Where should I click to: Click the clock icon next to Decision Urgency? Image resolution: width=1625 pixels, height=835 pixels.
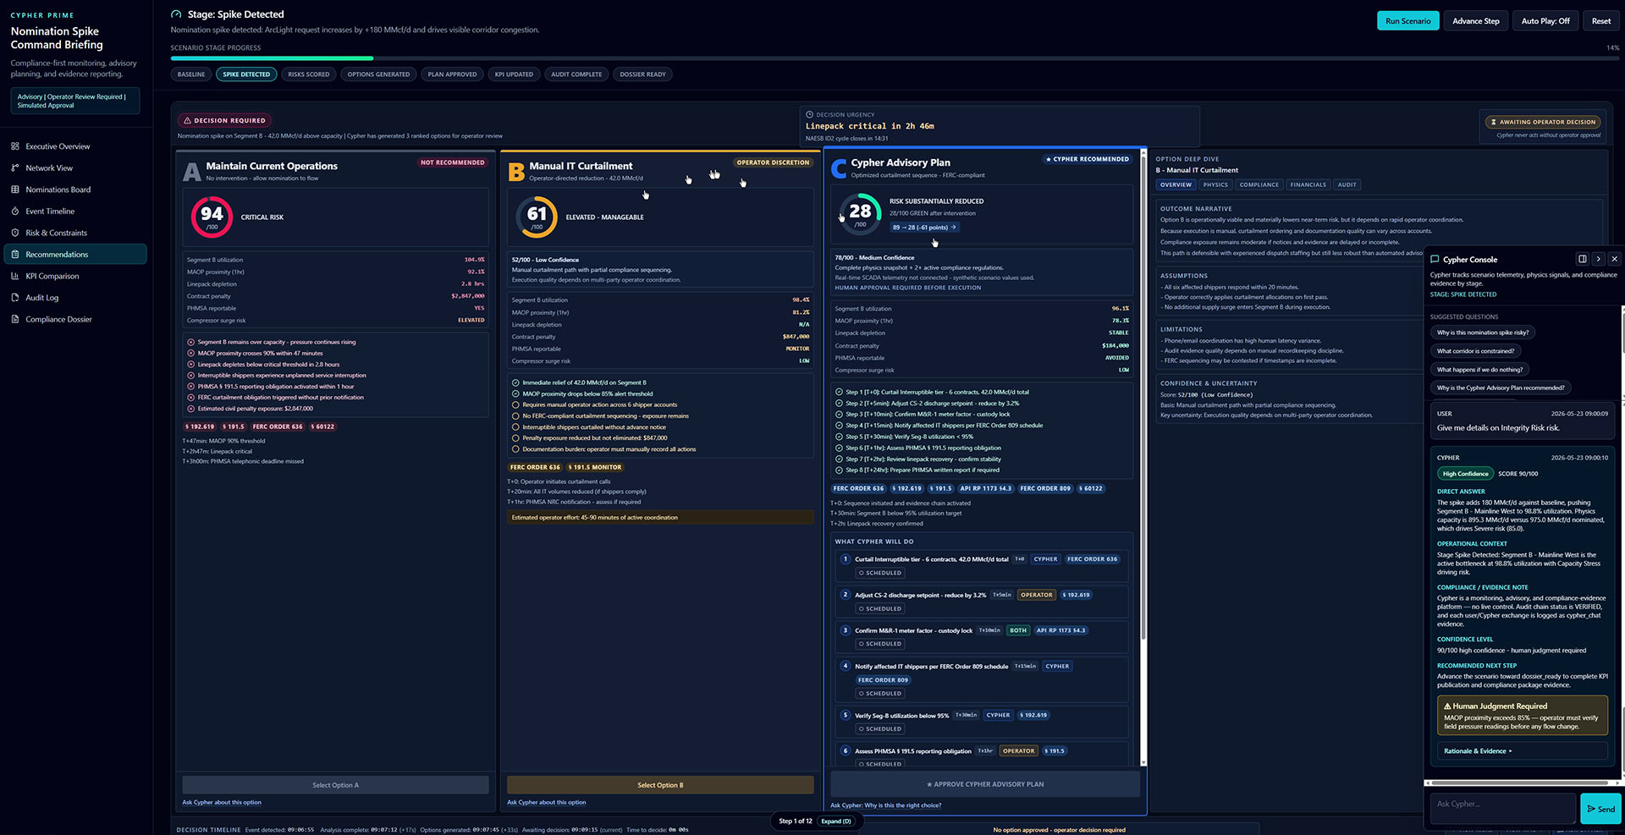(810, 114)
